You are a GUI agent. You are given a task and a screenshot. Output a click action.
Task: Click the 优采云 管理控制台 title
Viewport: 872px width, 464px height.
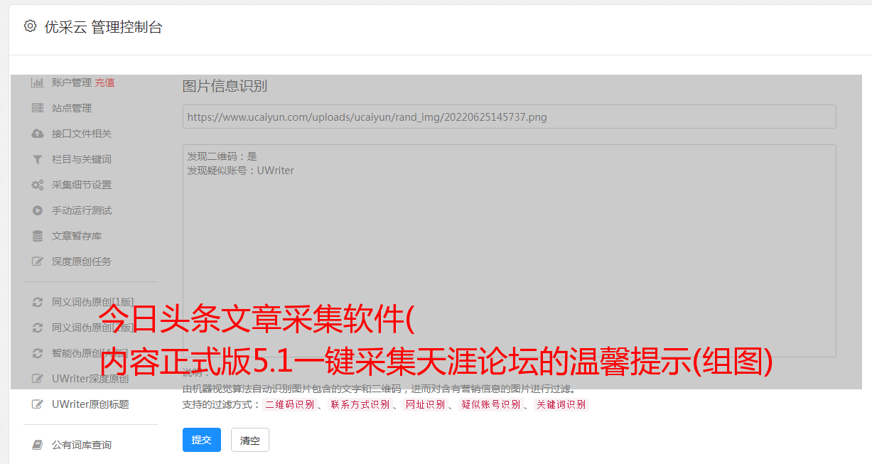[x=103, y=27]
